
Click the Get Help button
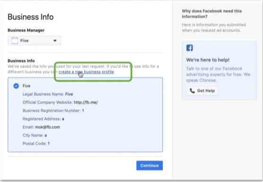tap(202, 91)
